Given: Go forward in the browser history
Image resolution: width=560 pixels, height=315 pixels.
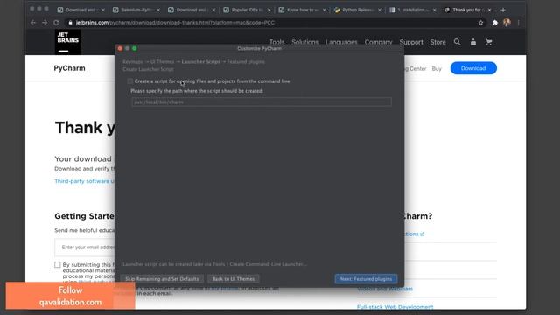Looking at the screenshot, I should [45, 23].
